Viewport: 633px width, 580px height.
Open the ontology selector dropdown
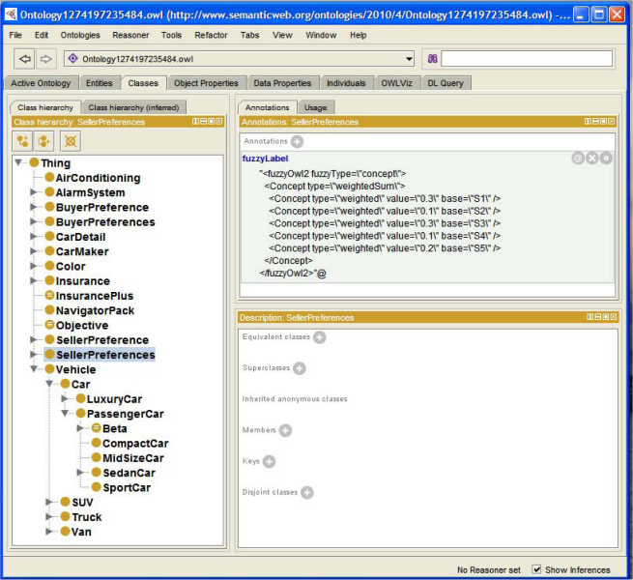click(x=409, y=59)
